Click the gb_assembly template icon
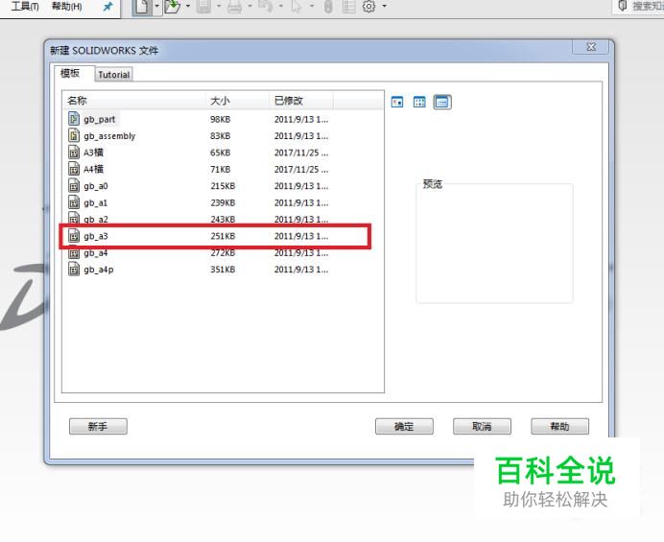This screenshot has height=542, width=664. pyautogui.click(x=74, y=135)
